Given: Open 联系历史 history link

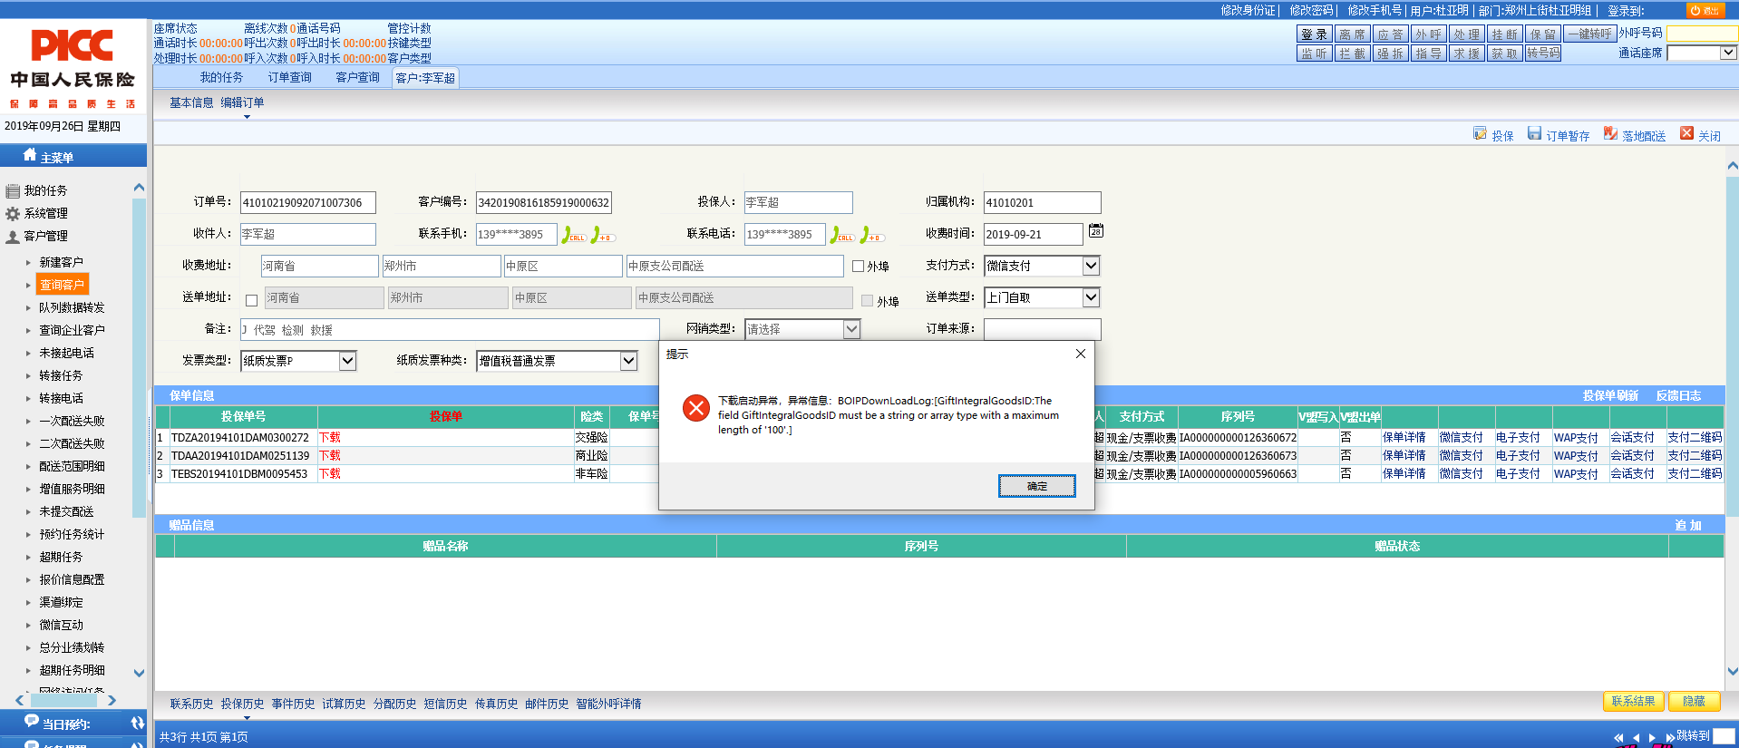Looking at the screenshot, I should [x=191, y=704].
